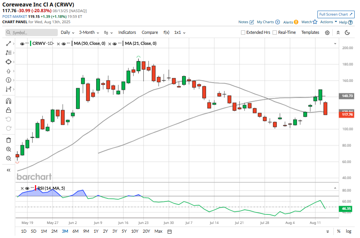Open the Indicators menu
This screenshot has width=360, height=238.
(x=127, y=32)
